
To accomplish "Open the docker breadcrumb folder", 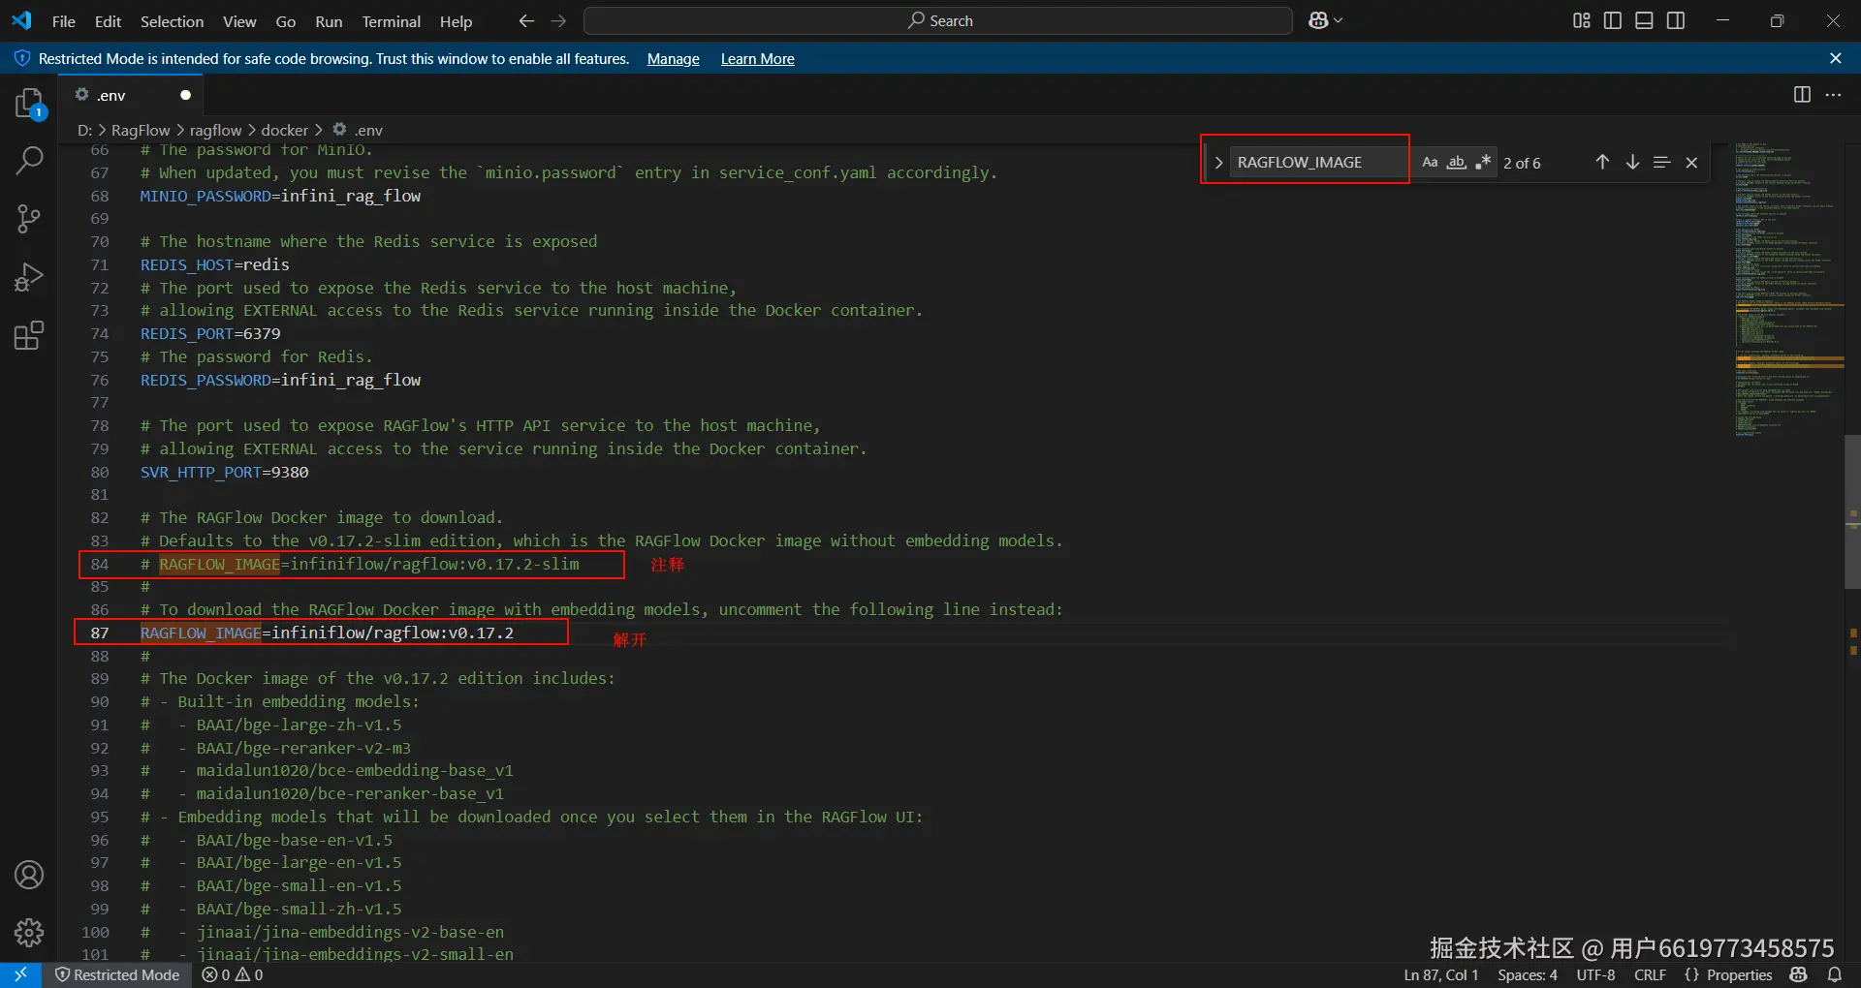I will (x=284, y=130).
